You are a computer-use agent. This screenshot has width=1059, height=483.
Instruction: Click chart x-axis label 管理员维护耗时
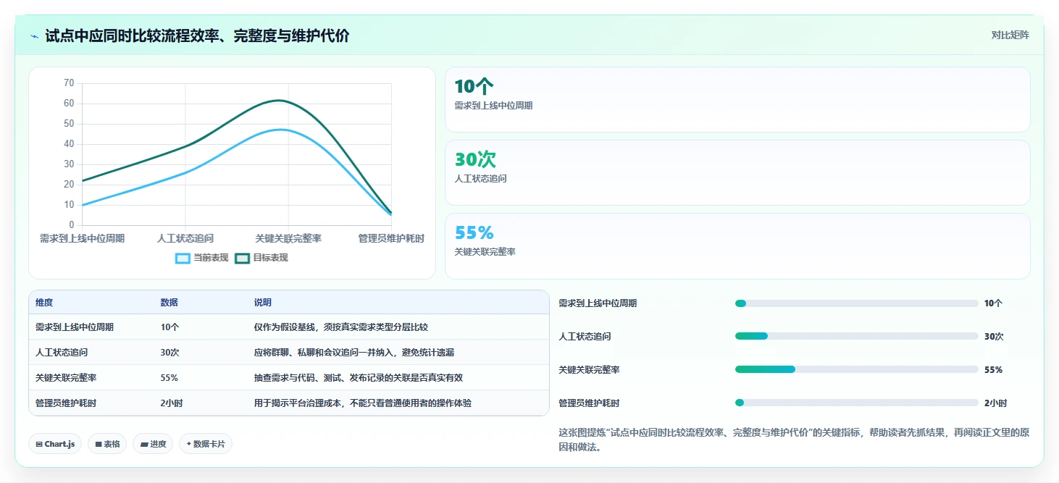(391, 238)
